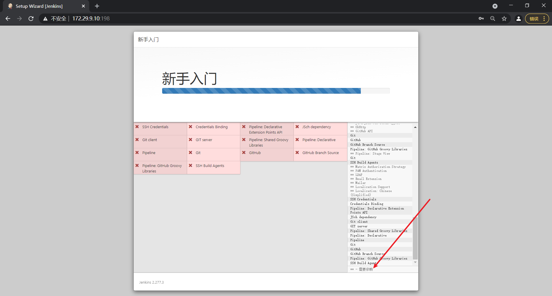Click the installation progress bar
552x296 pixels.
[276, 91]
